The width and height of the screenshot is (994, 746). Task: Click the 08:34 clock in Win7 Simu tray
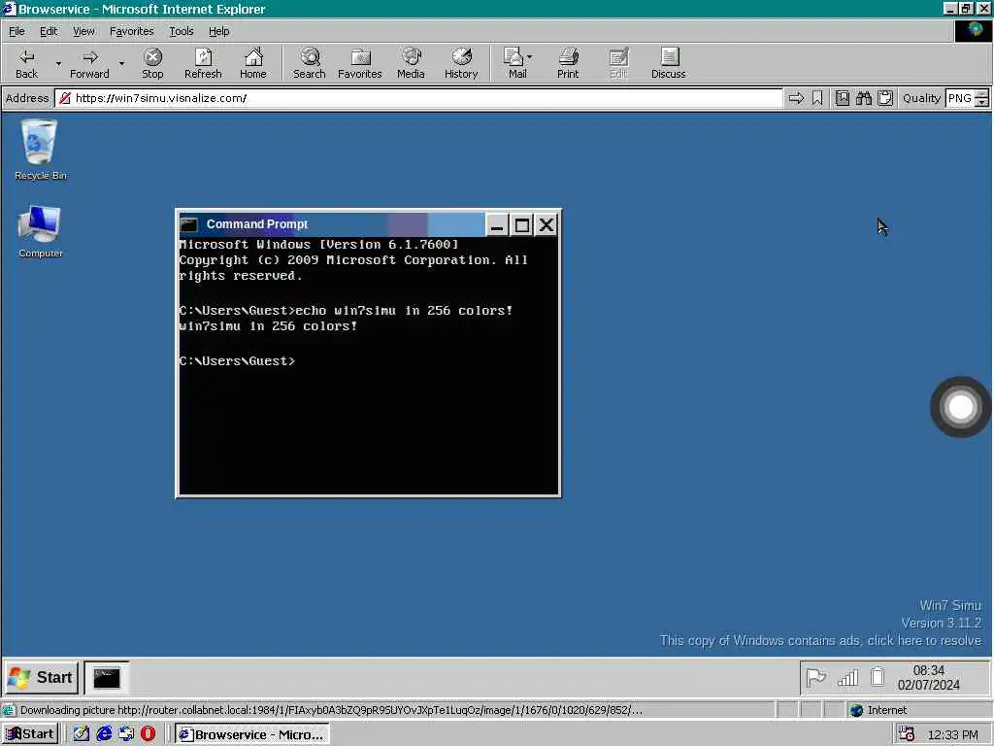(x=929, y=677)
